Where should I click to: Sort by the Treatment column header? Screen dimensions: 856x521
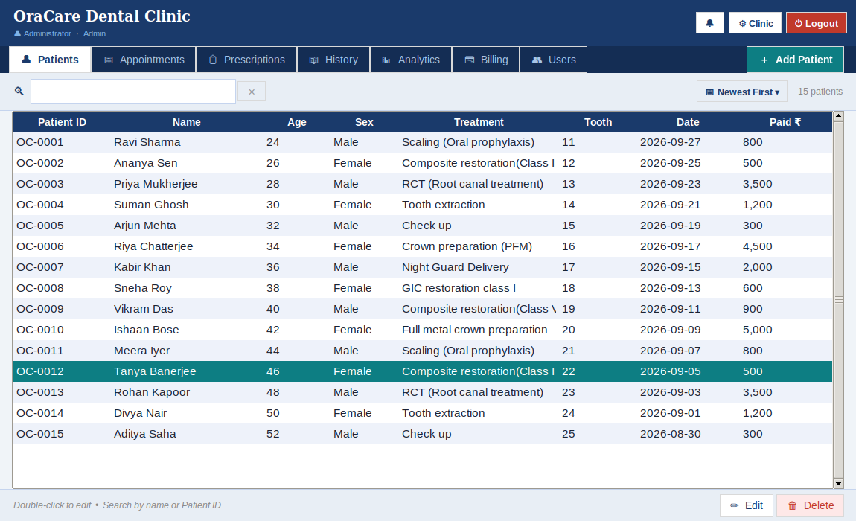click(479, 122)
